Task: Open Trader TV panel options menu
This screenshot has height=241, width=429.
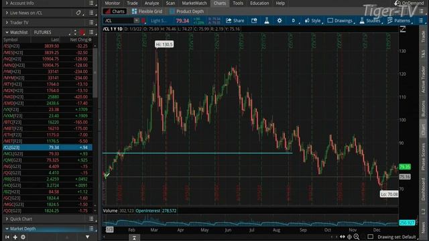Action: tap(91, 22)
